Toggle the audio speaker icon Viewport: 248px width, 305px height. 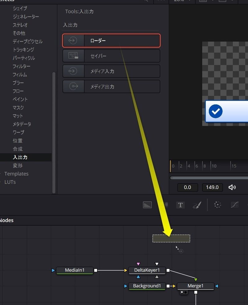click(232, 187)
